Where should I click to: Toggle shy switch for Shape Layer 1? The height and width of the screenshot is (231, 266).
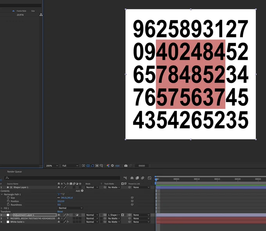tap(59, 187)
